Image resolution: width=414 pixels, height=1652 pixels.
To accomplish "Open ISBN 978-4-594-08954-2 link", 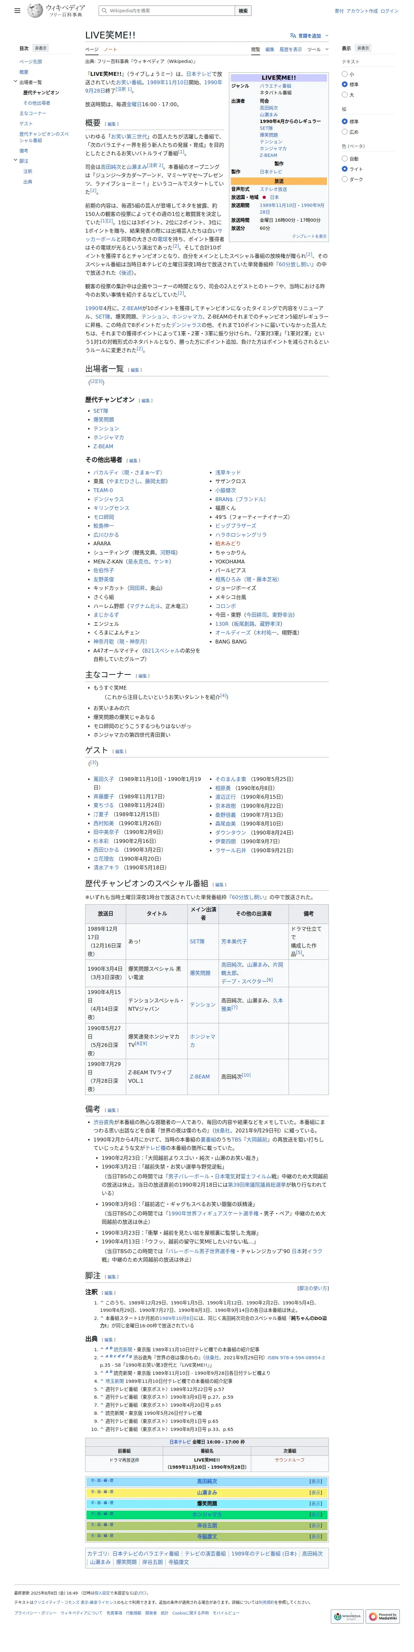I will click(296, 1358).
